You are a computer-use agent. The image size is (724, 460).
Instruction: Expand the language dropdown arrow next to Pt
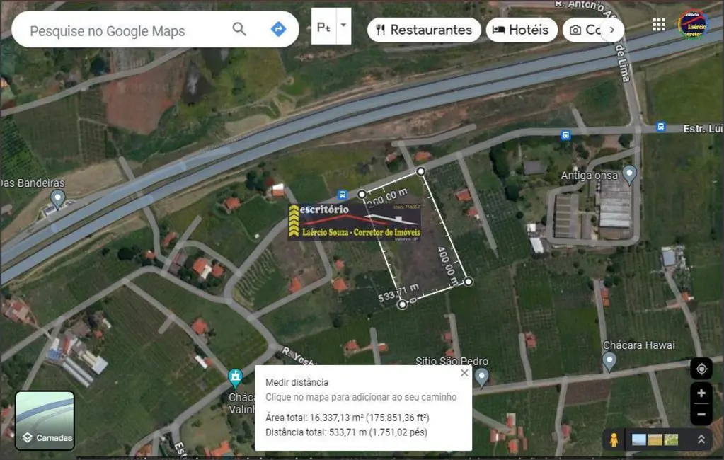(x=343, y=26)
